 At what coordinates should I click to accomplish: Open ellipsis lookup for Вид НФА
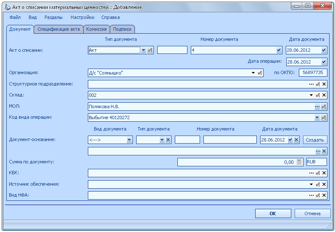click(x=311, y=195)
